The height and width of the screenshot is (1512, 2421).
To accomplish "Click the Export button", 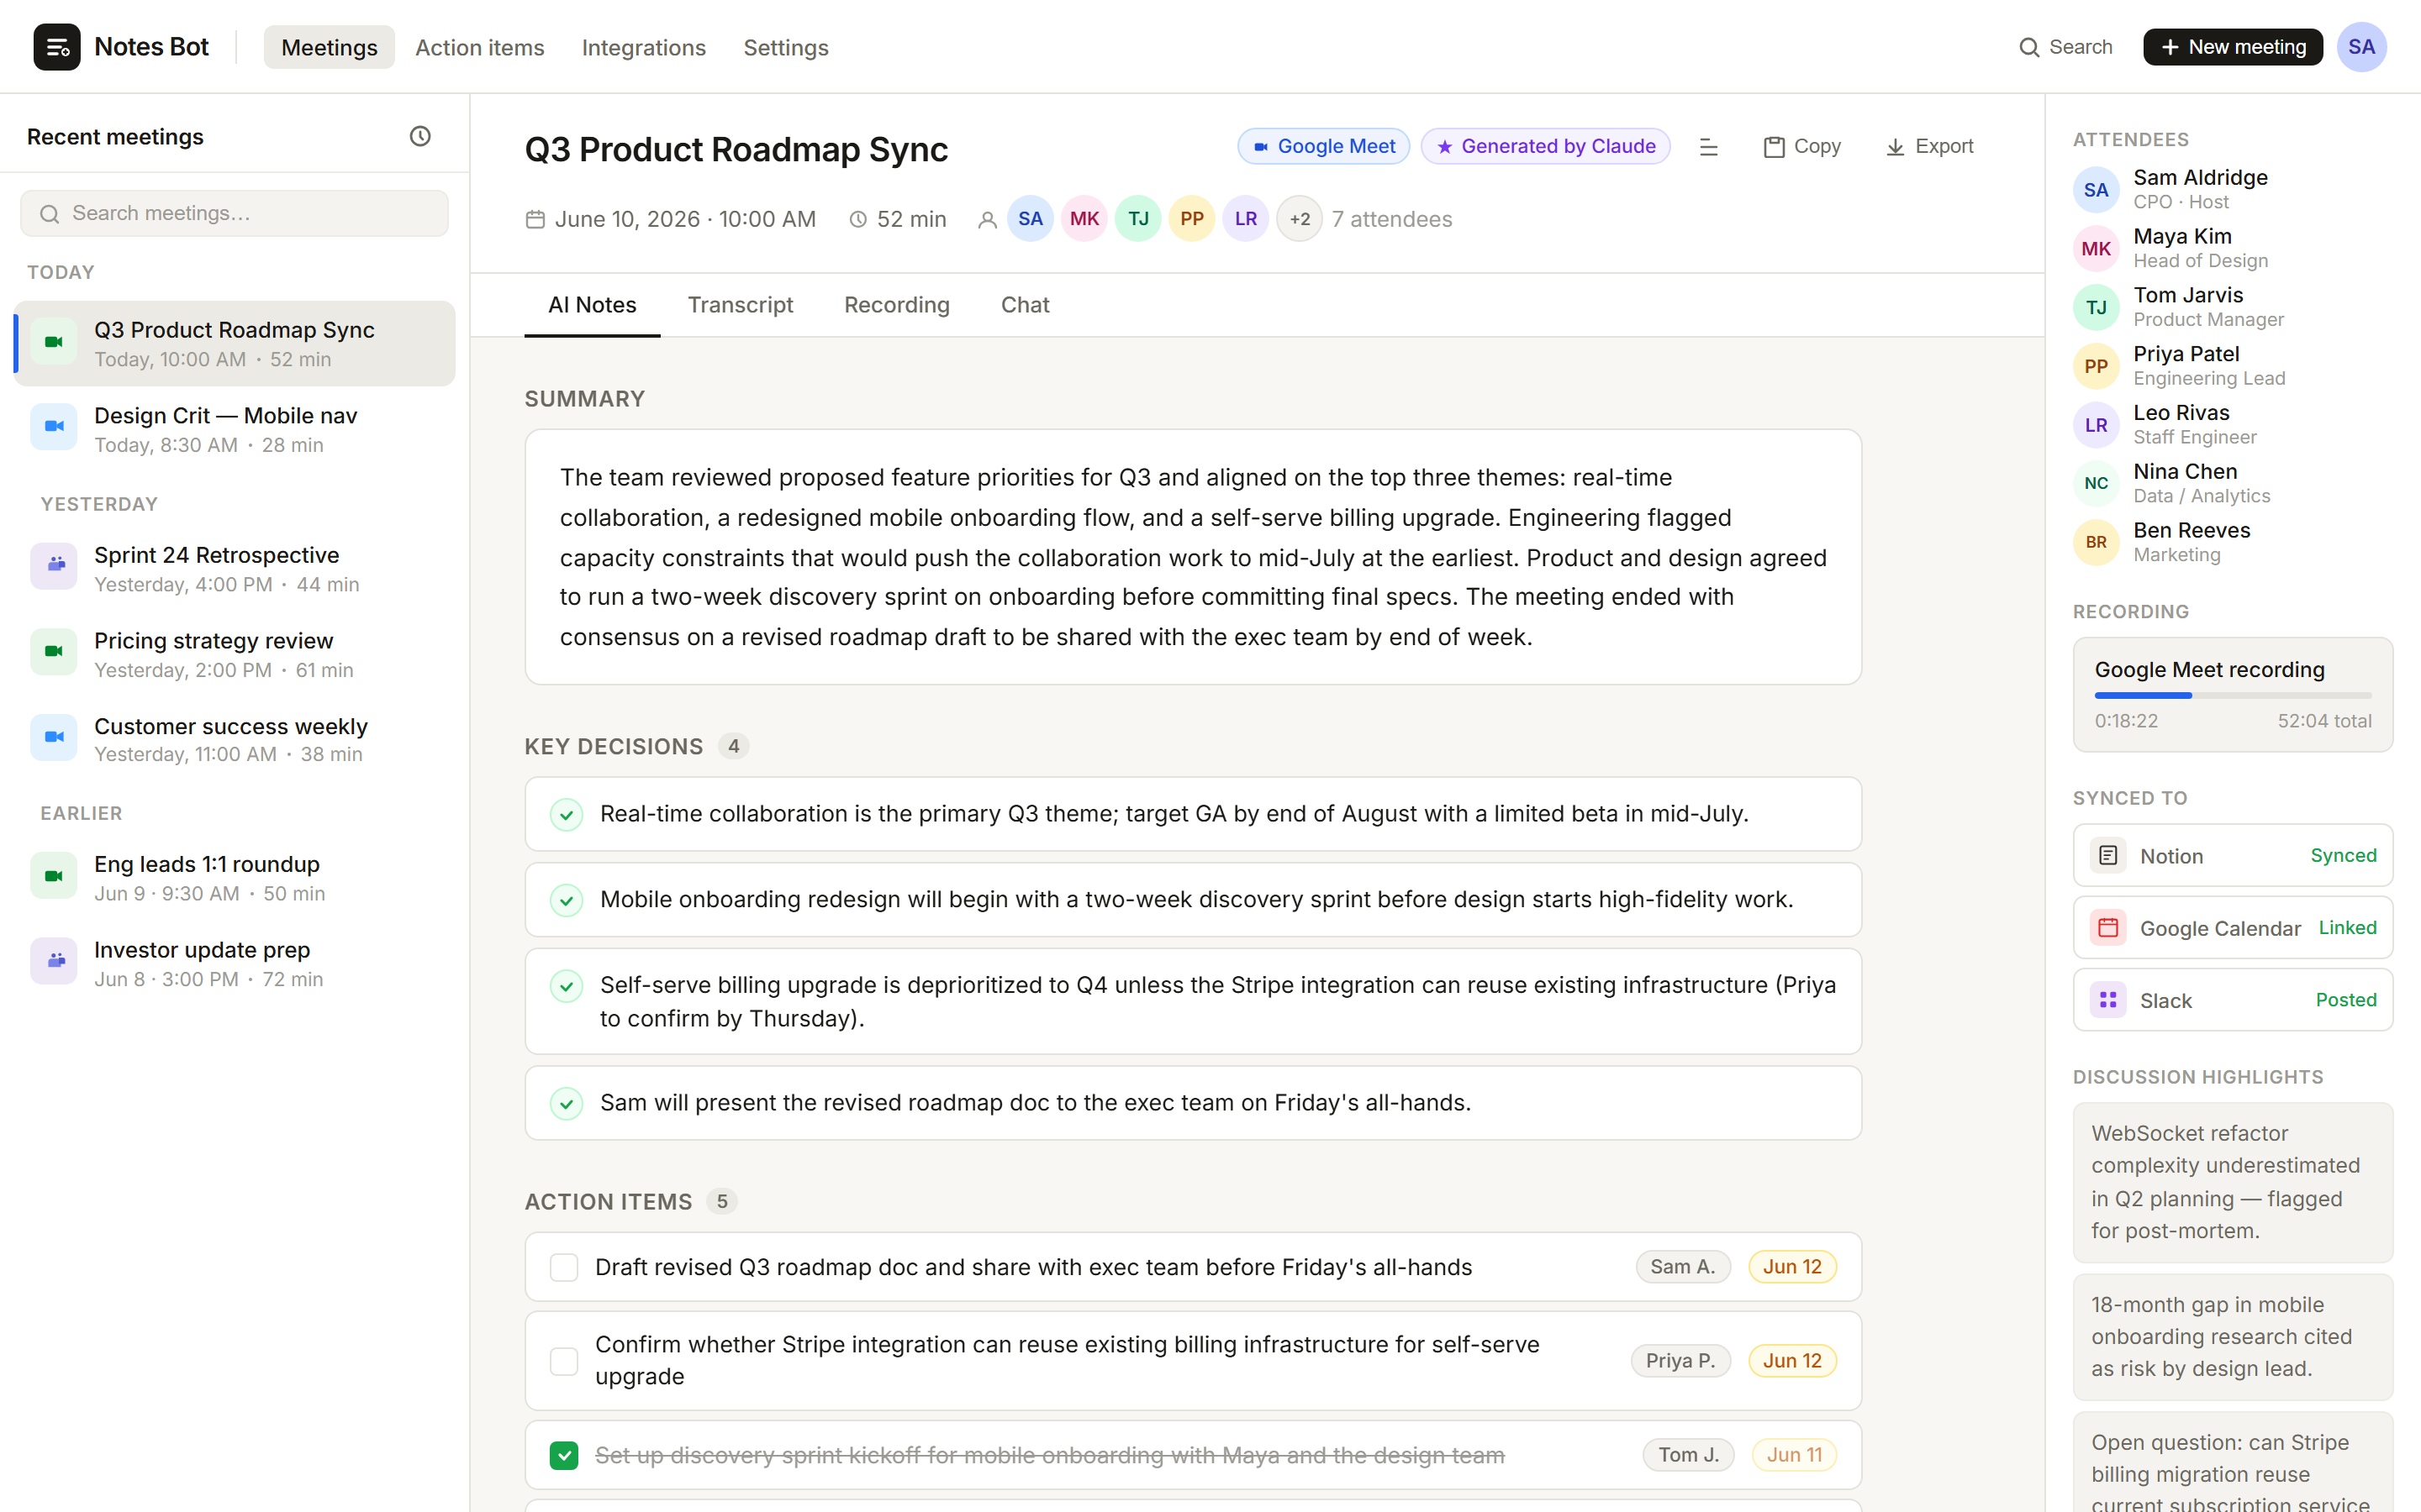I will pos(1930,146).
